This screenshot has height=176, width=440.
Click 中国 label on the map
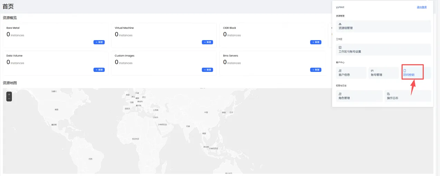pos(206,112)
